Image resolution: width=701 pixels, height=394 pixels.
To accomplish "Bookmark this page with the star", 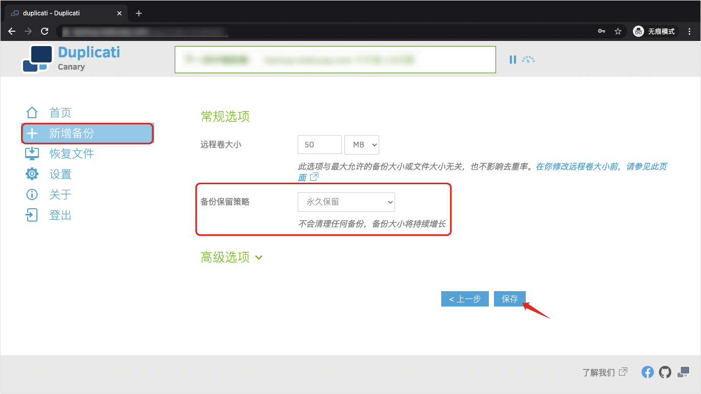I will click(618, 31).
